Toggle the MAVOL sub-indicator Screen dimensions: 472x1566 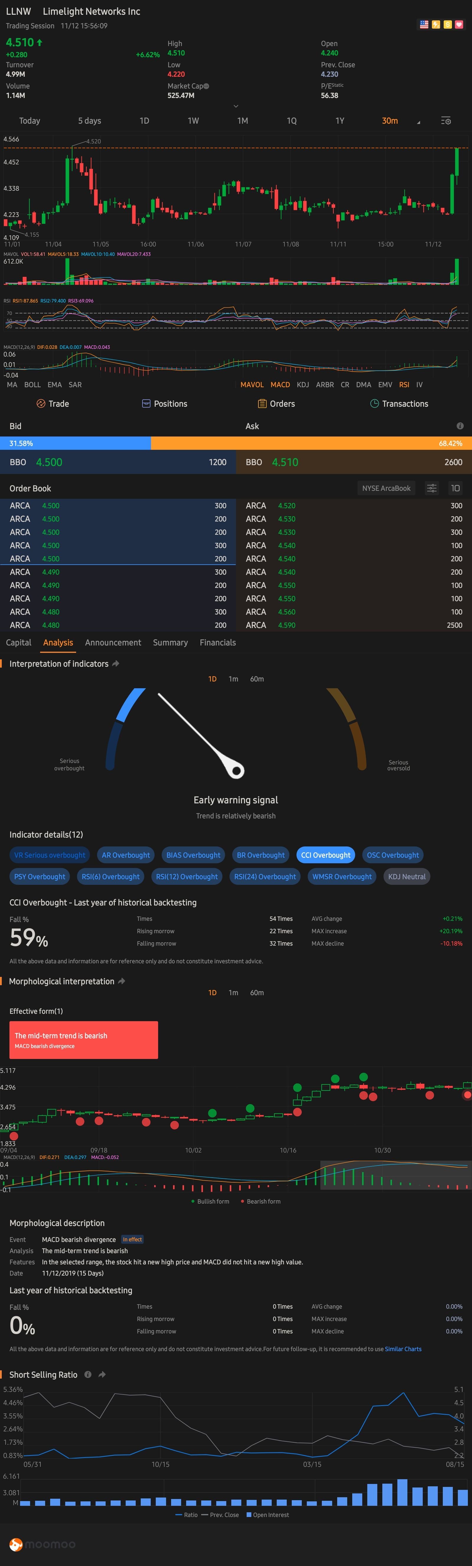(252, 385)
